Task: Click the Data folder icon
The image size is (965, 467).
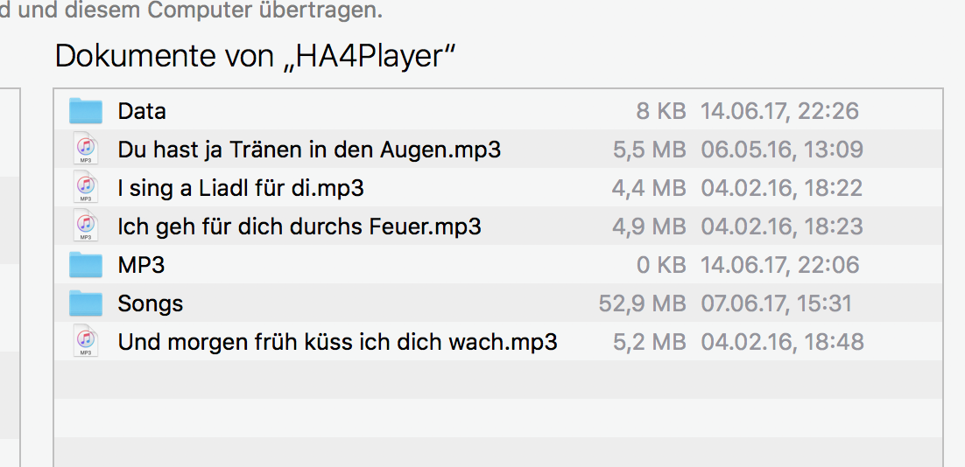Action: click(x=86, y=111)
